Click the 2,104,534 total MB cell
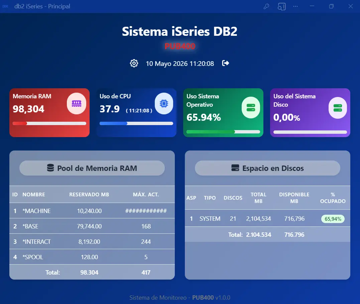The image size is (360, 304). tap(258, 218)
